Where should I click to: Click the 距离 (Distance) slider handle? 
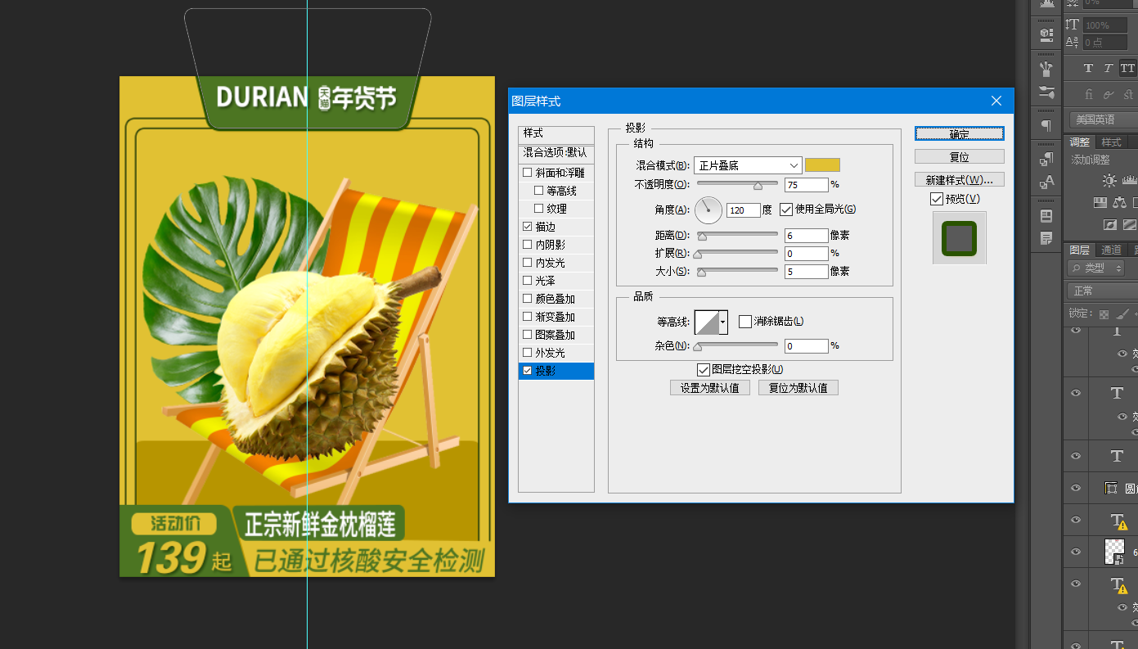701,237
